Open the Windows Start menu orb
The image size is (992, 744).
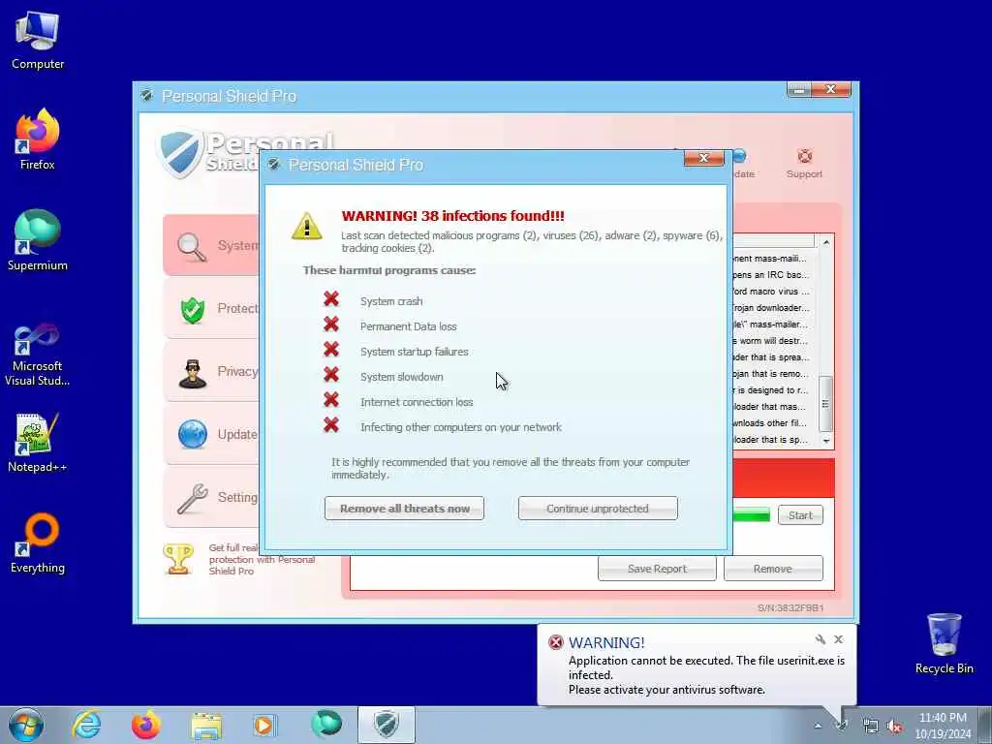(x=26, y=725)
